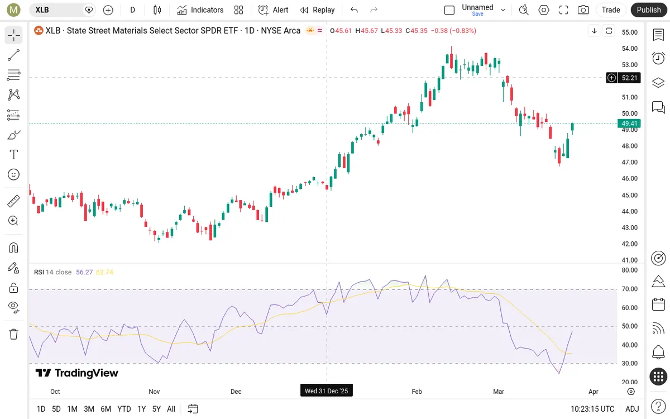Open the time axis settings gear
The image size is (670, 419).
[631, 391]
